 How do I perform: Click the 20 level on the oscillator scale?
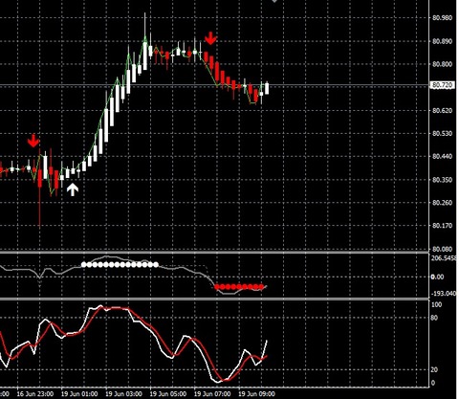(x=435, y=369)
